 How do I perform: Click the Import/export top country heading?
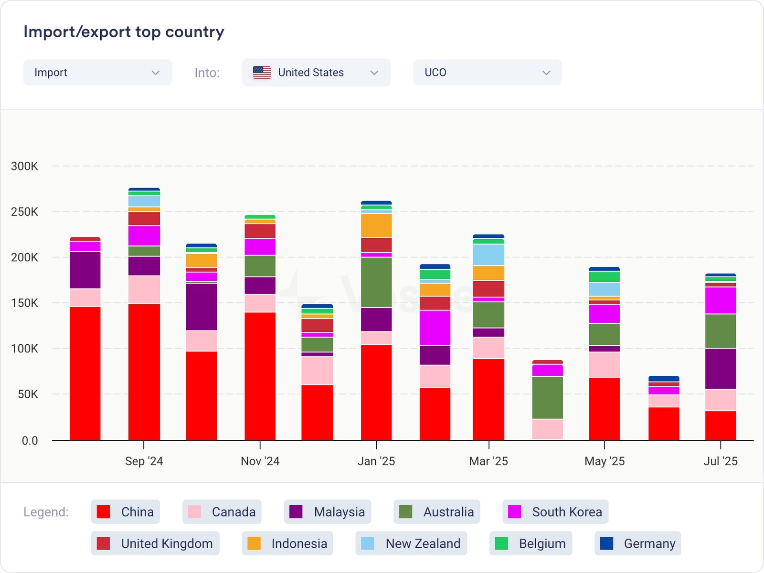(124, 32)
